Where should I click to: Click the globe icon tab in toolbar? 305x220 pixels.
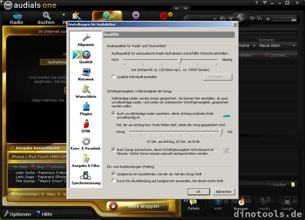(x=107, y=16)
